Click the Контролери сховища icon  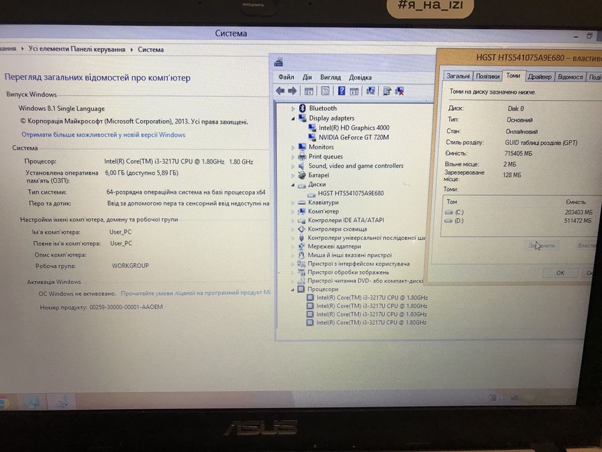point(302,229)
